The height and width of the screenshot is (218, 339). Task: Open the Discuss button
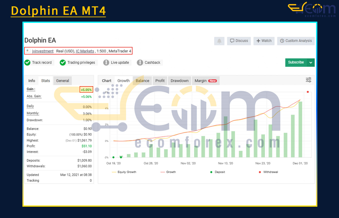click(239, 41)
